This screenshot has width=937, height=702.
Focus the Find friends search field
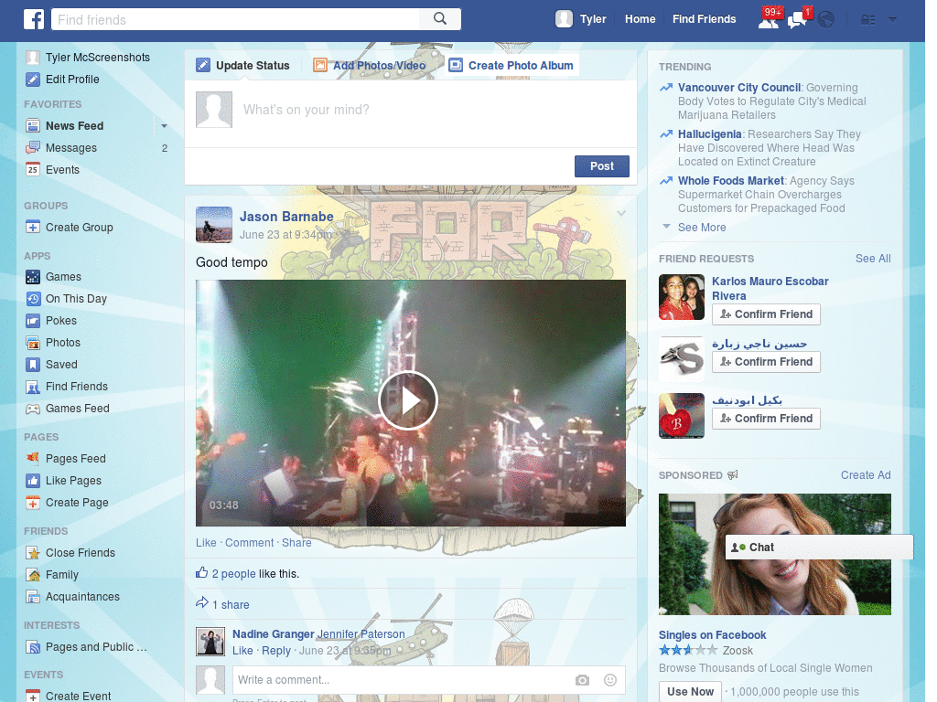tap(236, 19)
